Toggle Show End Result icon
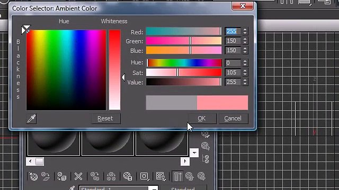The height and width of the screenshot is (190, 339). (x=178, y=176)
